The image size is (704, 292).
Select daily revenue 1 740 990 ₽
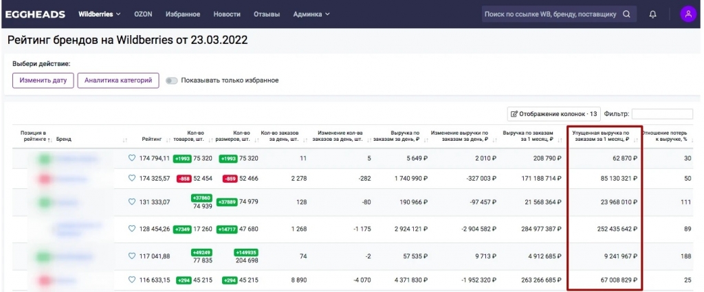tap(411, 179)
